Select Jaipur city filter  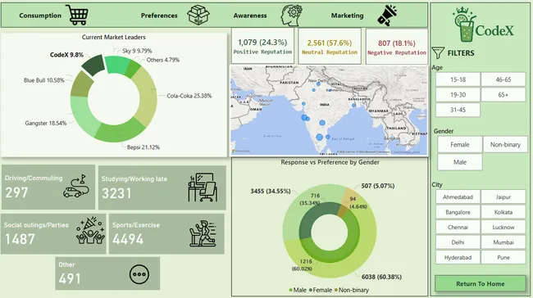503,196
